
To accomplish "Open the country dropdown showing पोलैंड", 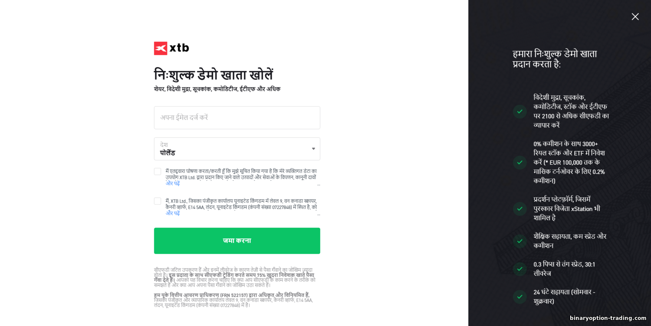I will (x=237, y=149).
